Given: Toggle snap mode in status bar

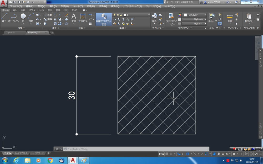Looking at the screenshot, I should [171, 154].
